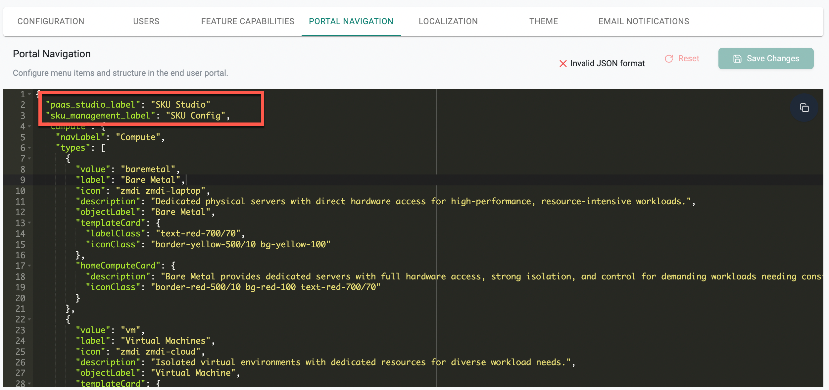Image resolution: width=829 pixels, height=390 pixels.
Task: Fold the object starting on line 7
Action: 29,159
